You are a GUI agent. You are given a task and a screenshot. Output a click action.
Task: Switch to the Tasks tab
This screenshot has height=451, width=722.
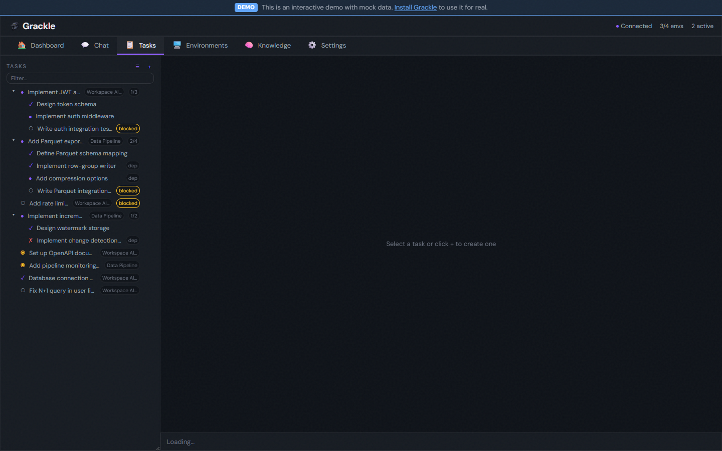(145, 45)
